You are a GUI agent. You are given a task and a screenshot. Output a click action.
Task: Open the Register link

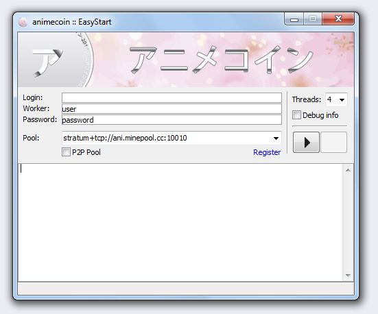point(267,152)
